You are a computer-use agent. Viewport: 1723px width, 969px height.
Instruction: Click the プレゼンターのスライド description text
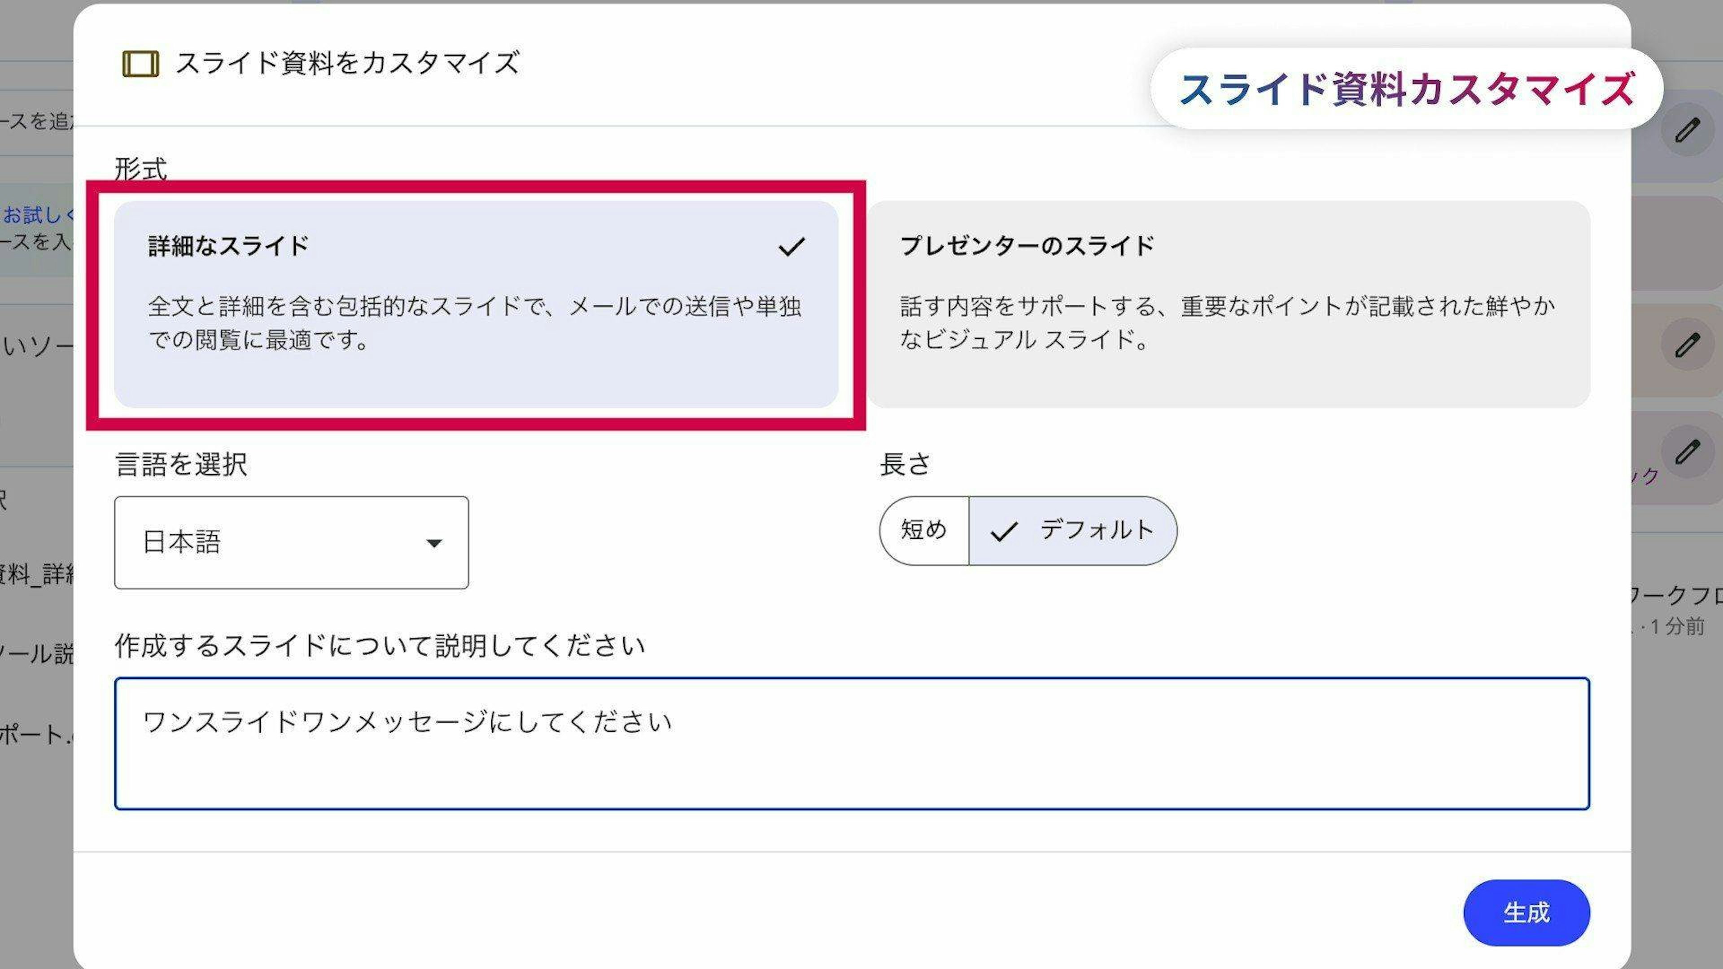click(1227, 323)
